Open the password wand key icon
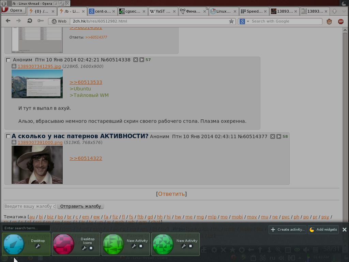This screenshot has height=262, width=349. pyautogui.click(x=41, y=21)
